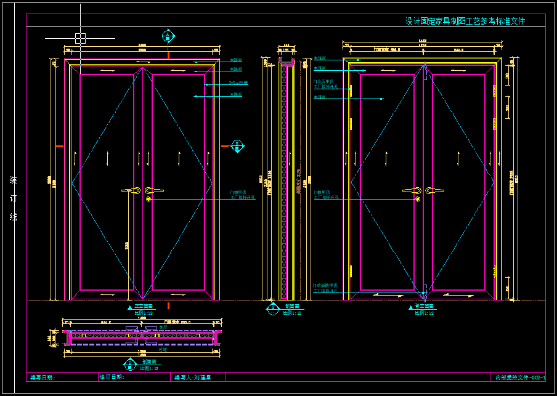Click the 修订日期 field in title block
This screenshot has width=557, height=396.
click(112, 377)
